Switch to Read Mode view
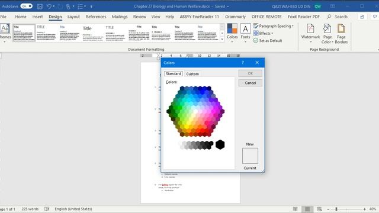The width and height of the screenshot is (379, 213). (295, 209)
